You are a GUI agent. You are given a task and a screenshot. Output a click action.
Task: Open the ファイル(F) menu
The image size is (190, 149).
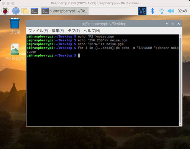pyautogui.click(x=38, y=31)
